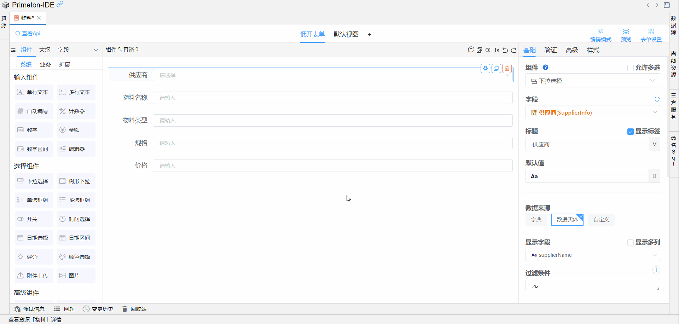Refresh the 字段 list with the reload icon
This screenshot has height=324, width=679.
click(x=657, y=99)
